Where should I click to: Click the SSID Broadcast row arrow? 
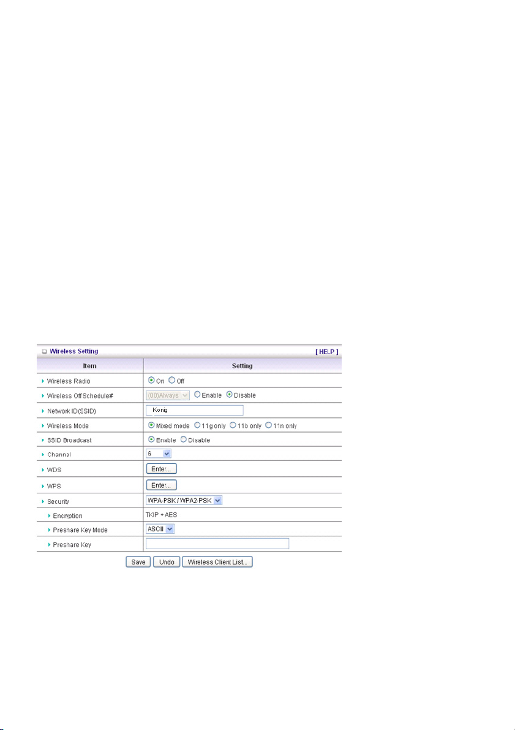(43, 441)
